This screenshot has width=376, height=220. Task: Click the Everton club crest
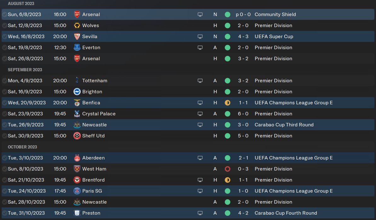pos(77,48)
